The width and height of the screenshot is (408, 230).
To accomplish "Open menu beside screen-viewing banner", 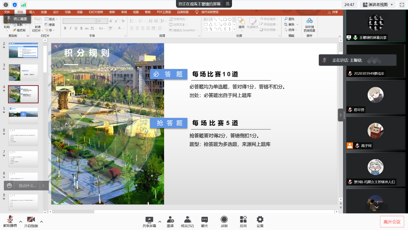I will [x=227, y=4].
